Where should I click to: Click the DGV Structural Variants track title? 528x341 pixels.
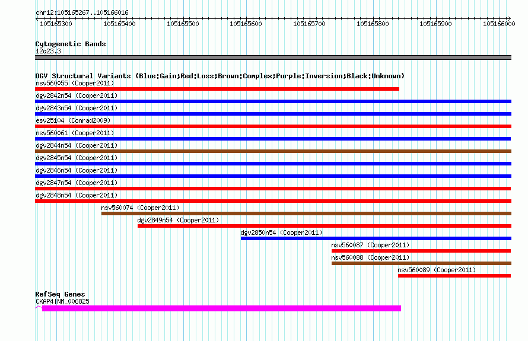coord(220,76)
